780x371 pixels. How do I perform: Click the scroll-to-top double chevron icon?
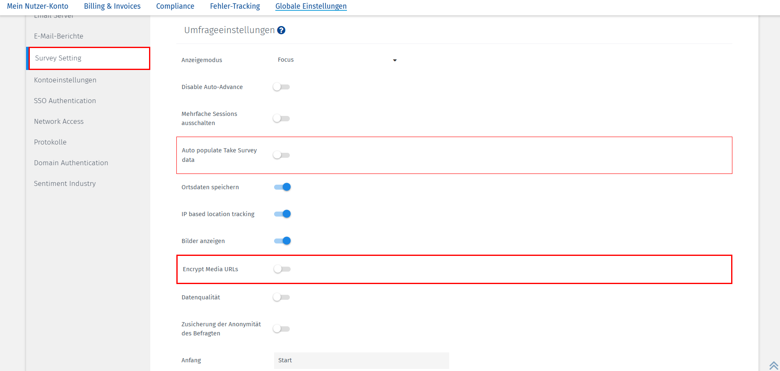click(x=773, y=365)
